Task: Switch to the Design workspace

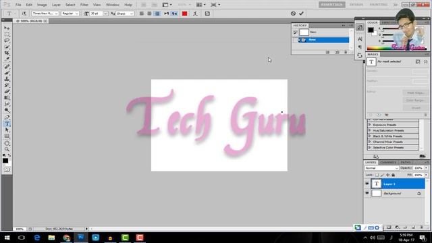Action: (356, 5)
